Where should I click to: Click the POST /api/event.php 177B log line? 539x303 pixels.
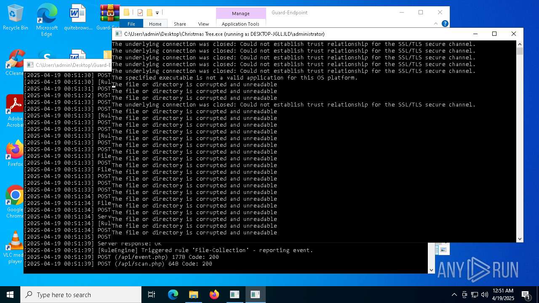pos(122,257)
